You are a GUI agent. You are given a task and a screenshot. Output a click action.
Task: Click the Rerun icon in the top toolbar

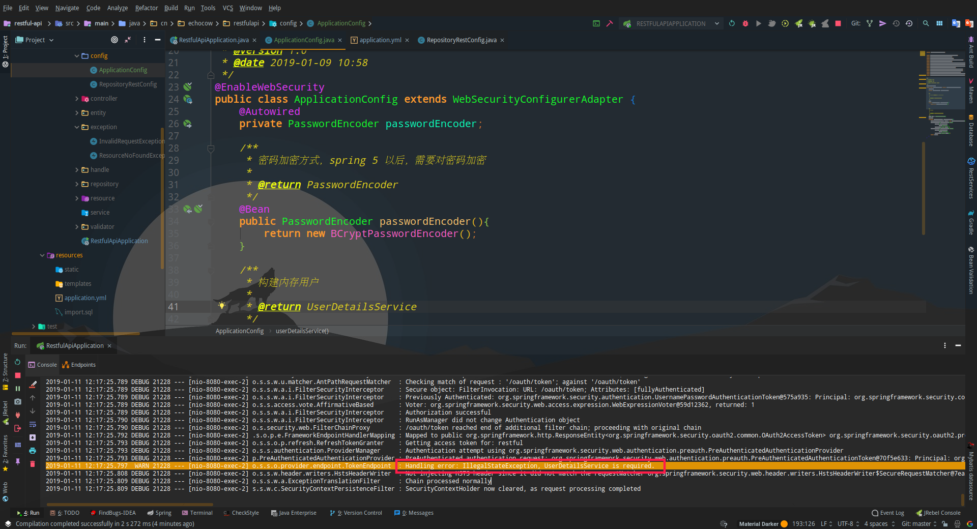coord(732,23)
